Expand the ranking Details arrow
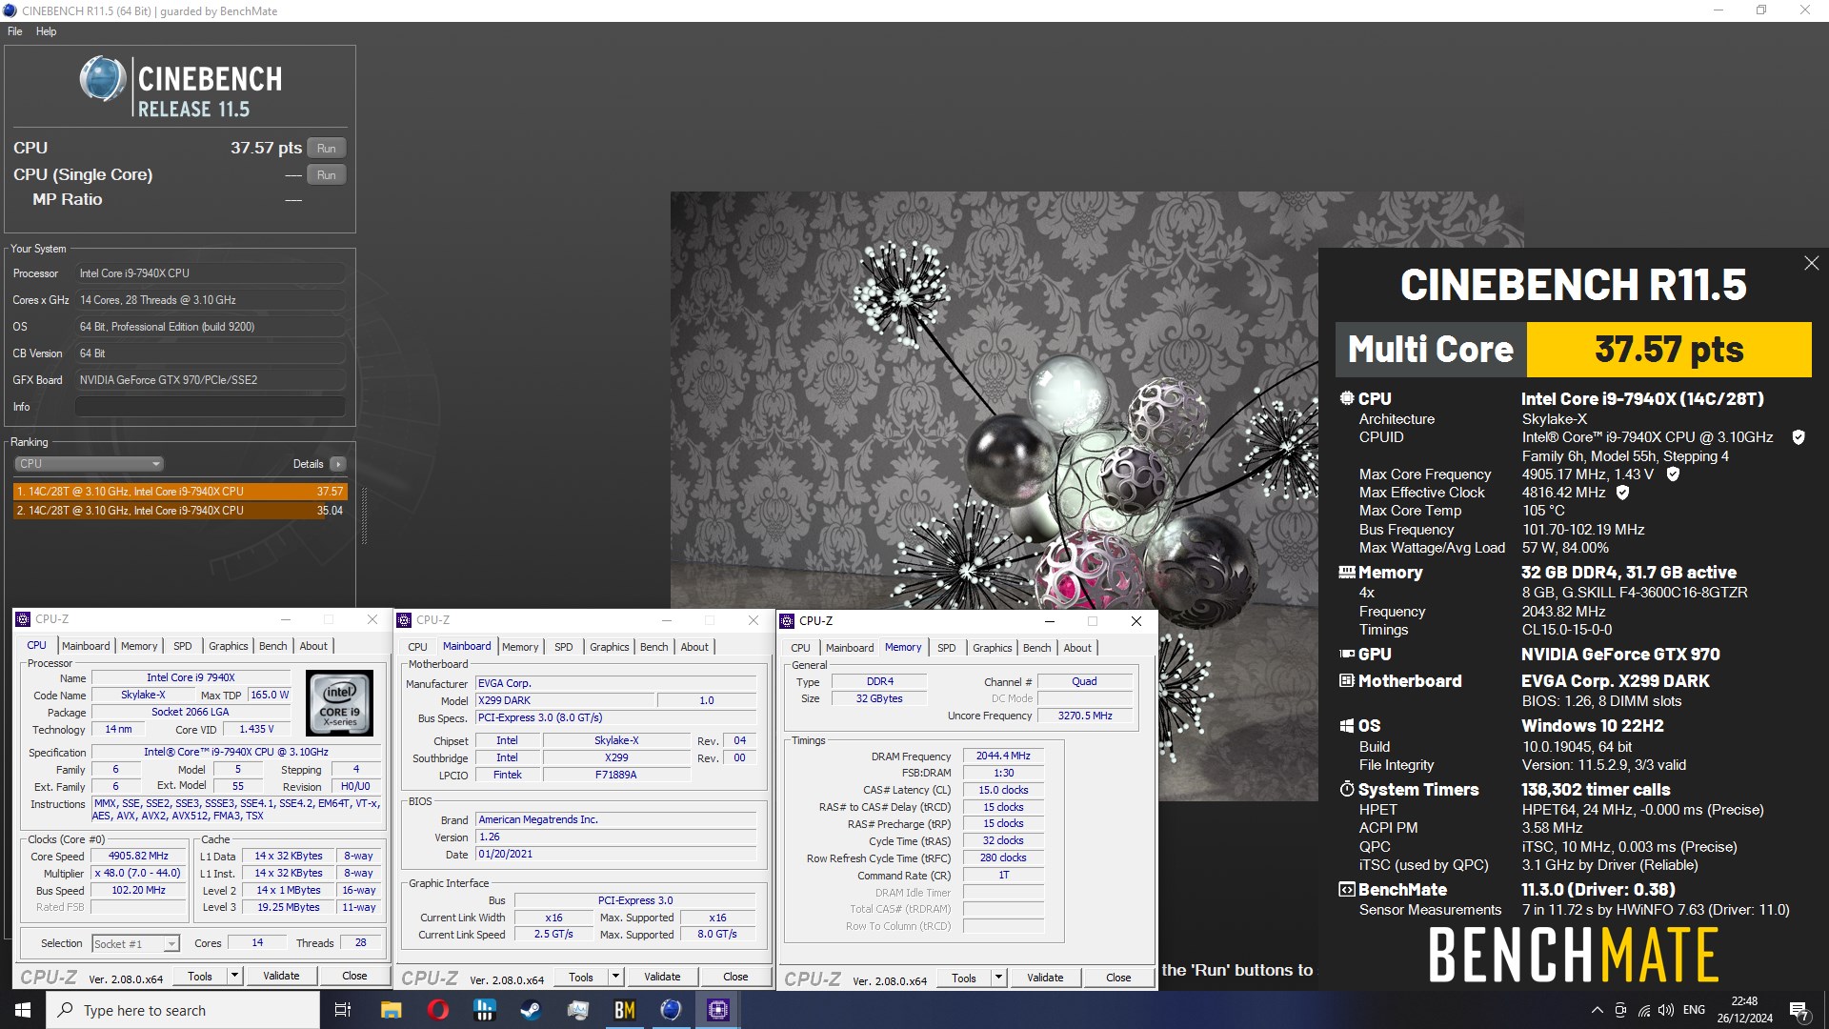 [x=337, y=464]
